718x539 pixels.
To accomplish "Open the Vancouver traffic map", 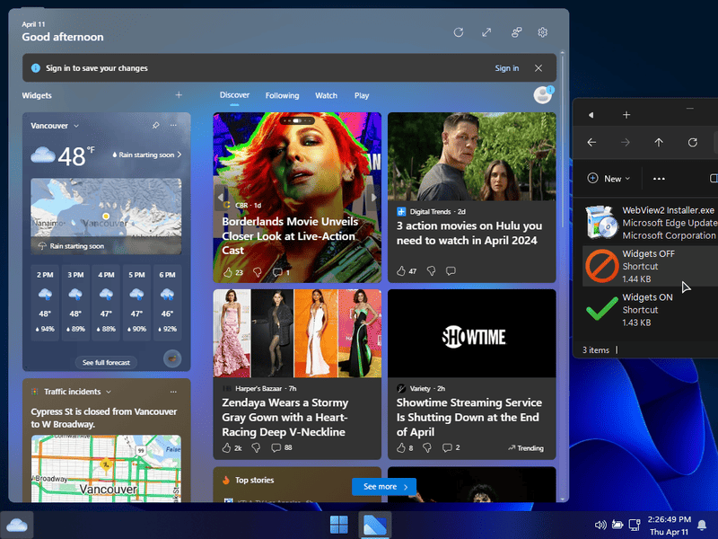I will click(x=106, y=468).
